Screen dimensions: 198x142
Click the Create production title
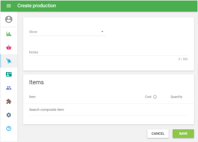click(36, 6)
